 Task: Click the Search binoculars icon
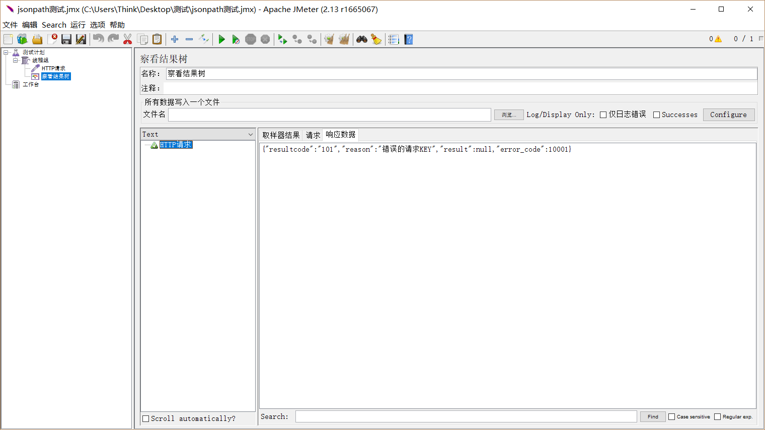pos(361,39)
